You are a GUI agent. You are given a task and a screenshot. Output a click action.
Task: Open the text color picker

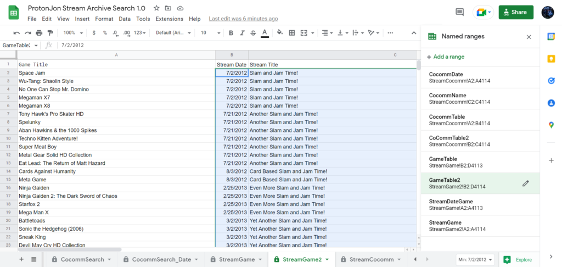265,32
